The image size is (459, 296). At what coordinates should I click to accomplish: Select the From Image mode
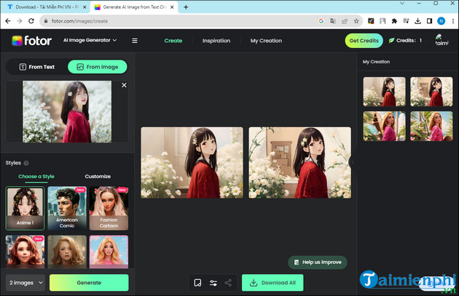click(x=98, y=67)
